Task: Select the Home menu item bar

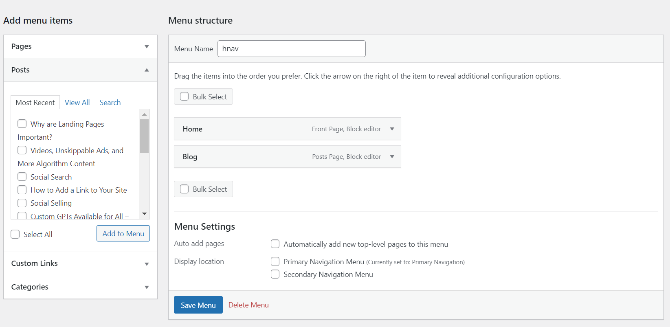Action: pos(288,129)
